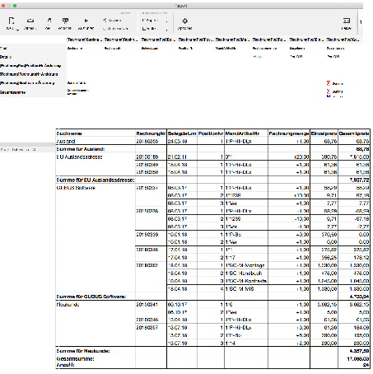This screenshot has height=374, width=373.
Task: Select the EU Auslandsadresse customer cell
Action: pos(79,157)
